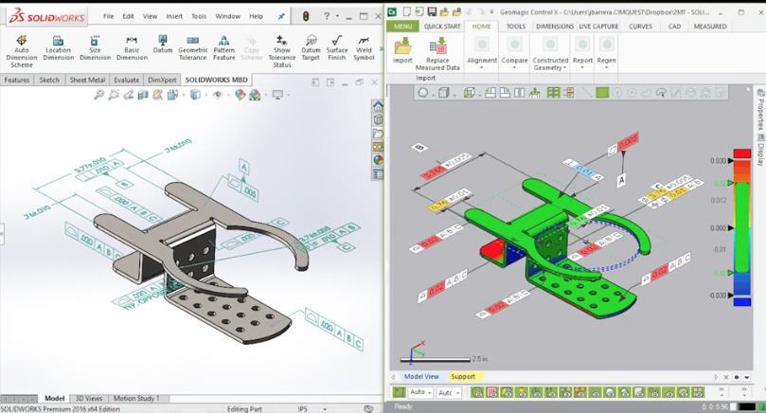
Task: Open View Settings monitor dropdown in SolidWorks
Action: coord(288,95)
